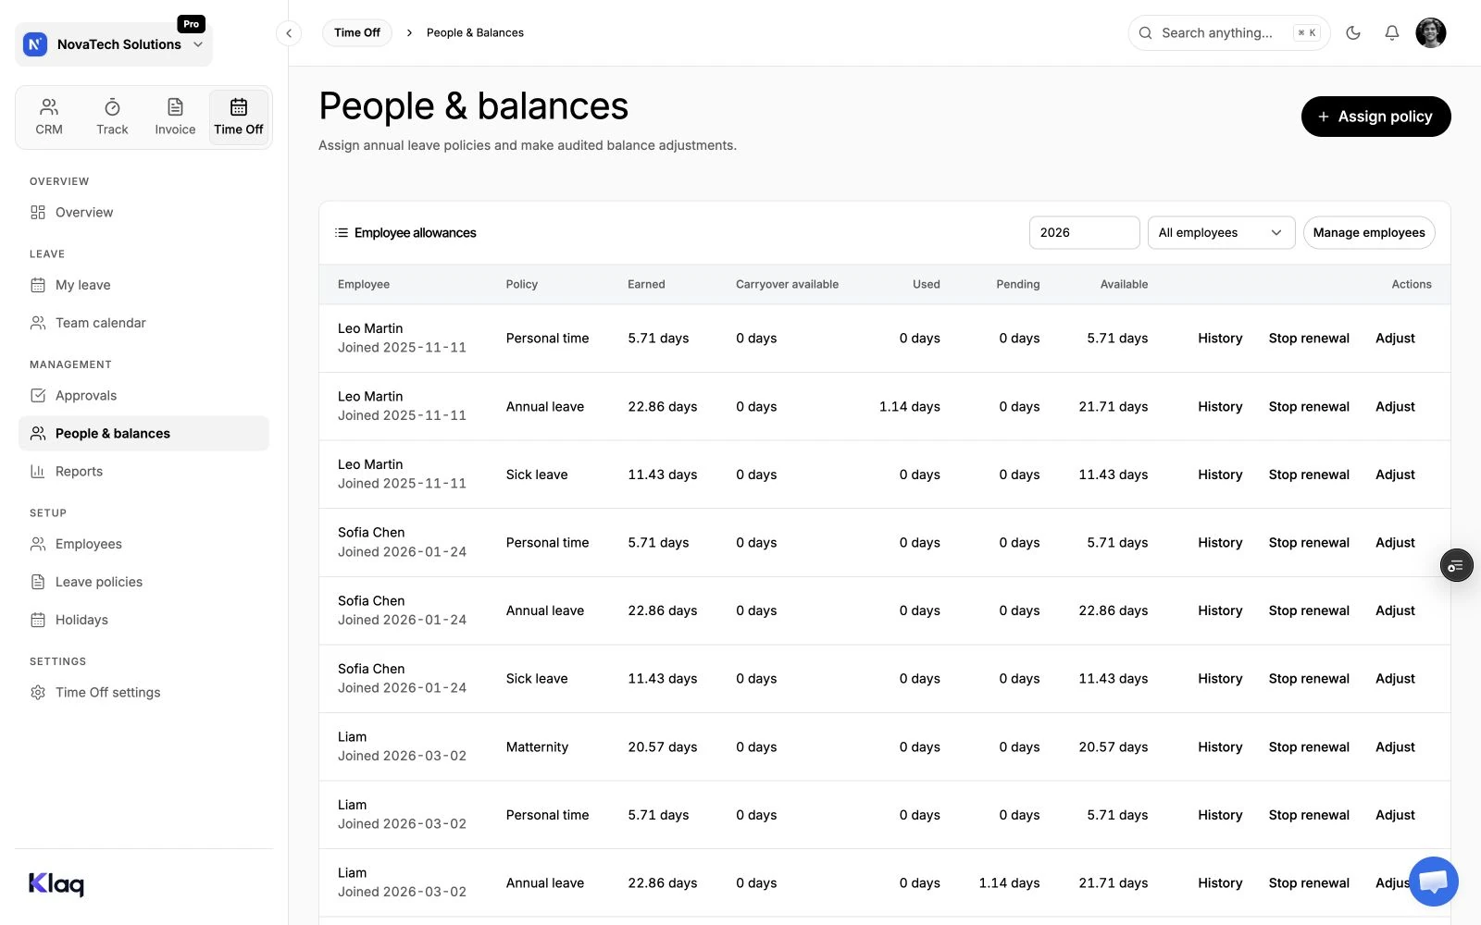Image resolution: width=1481 pixels, height=925 pixels.
Task: View History for Leo Martin Annual leave
Action: tap(1220, 407)
